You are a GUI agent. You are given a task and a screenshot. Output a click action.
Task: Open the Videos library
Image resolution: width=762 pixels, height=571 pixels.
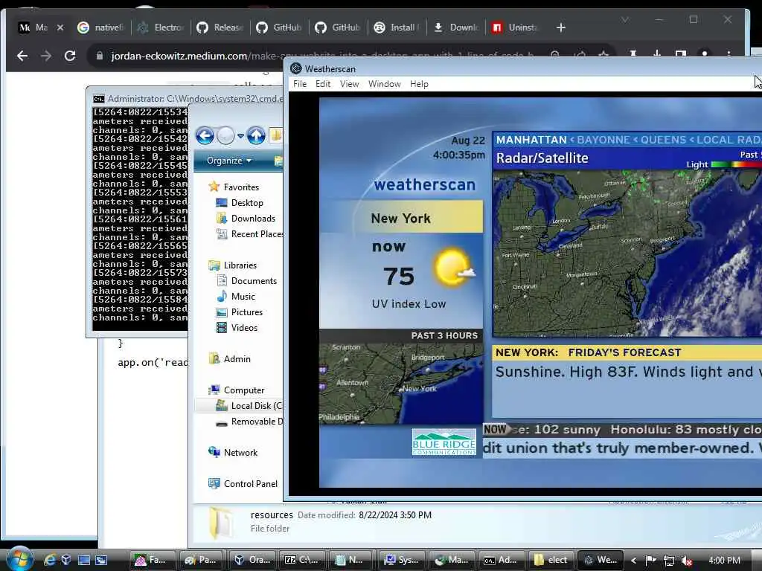(237, 327)
